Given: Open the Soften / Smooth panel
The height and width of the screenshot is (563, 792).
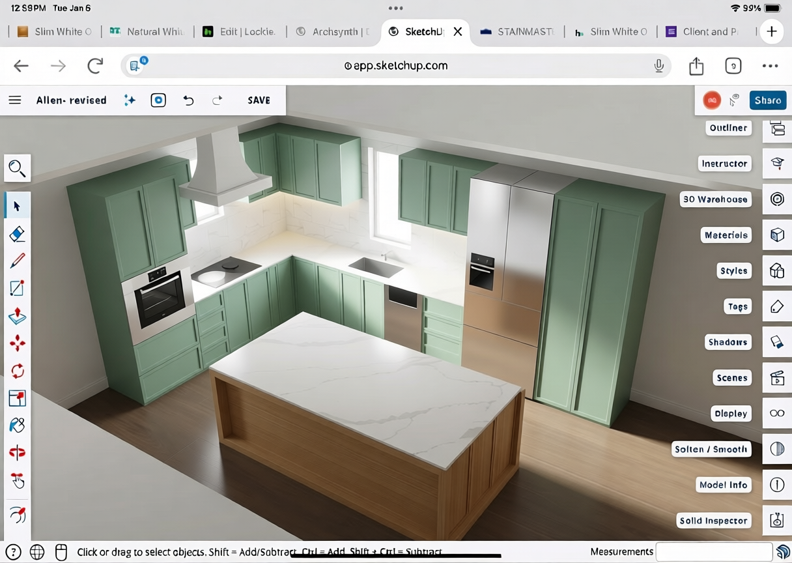Looking at the screenshot, I should pyautogui.click(x=777, y=449).
